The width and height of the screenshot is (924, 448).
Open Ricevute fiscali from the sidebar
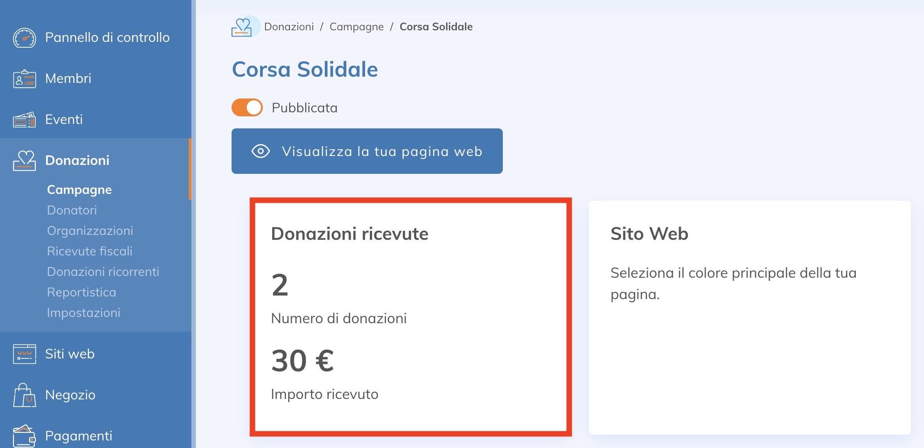point(89,251)
